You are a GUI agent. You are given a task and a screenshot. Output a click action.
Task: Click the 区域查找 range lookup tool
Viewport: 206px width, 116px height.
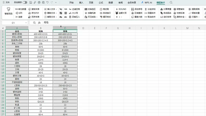(x=137, y=13)
